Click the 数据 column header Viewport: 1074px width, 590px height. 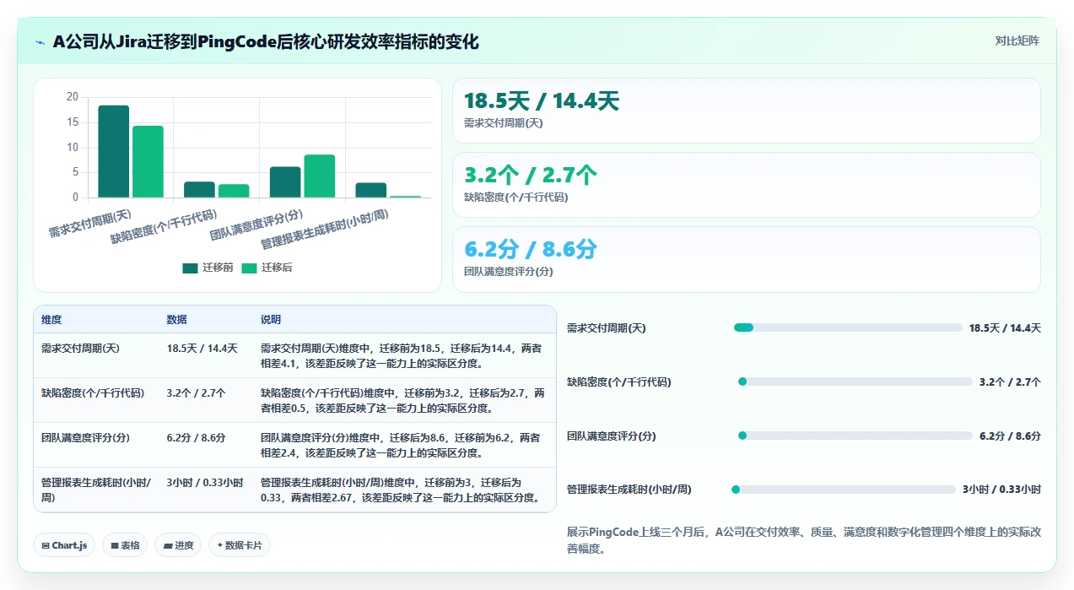click(x=177, y=320)
